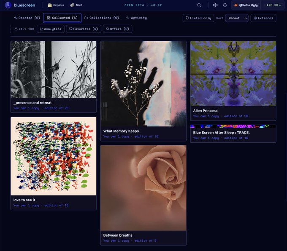Click the title "_presence and retreat"
This screenshot has height=251, width=287.
point(32,103)
